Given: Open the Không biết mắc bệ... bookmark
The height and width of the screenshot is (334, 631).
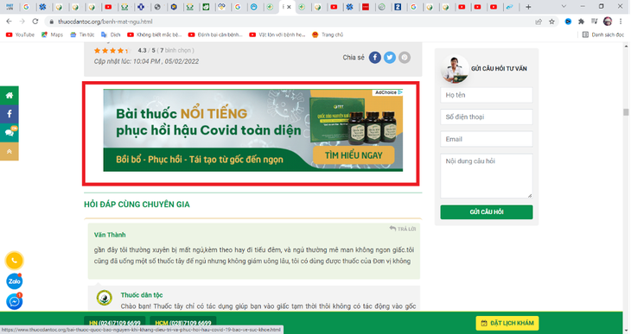Looking at the screenshot, I should click(155, 35).
